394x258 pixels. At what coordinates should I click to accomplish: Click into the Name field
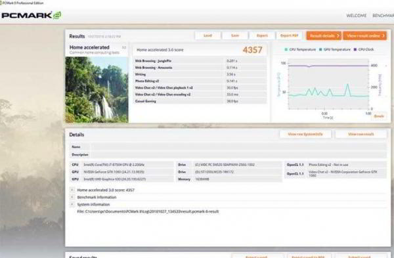[x=239, y=146]
